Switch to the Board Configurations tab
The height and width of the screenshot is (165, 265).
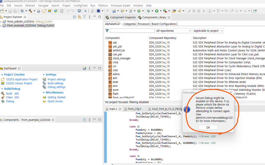click(164, 24)
